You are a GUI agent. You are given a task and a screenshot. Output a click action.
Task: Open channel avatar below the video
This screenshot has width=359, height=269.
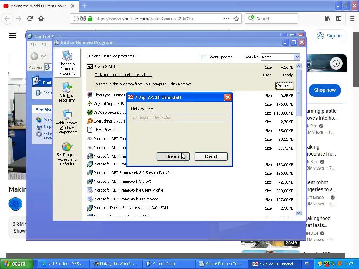pos(15,204)
